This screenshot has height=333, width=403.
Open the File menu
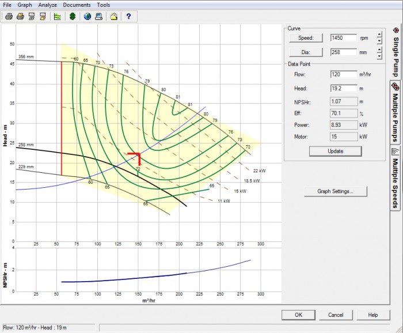7,5
